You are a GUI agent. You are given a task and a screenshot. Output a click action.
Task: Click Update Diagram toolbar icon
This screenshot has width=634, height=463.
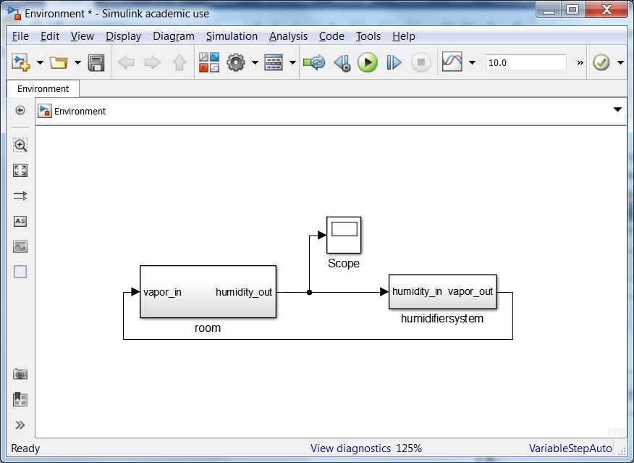point(314,63)
